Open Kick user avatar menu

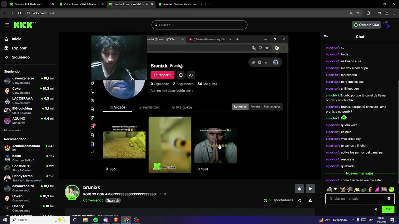click(x=386, y=25)
